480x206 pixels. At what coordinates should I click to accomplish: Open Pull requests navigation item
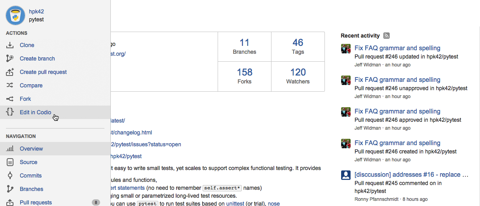pos(36,202)
